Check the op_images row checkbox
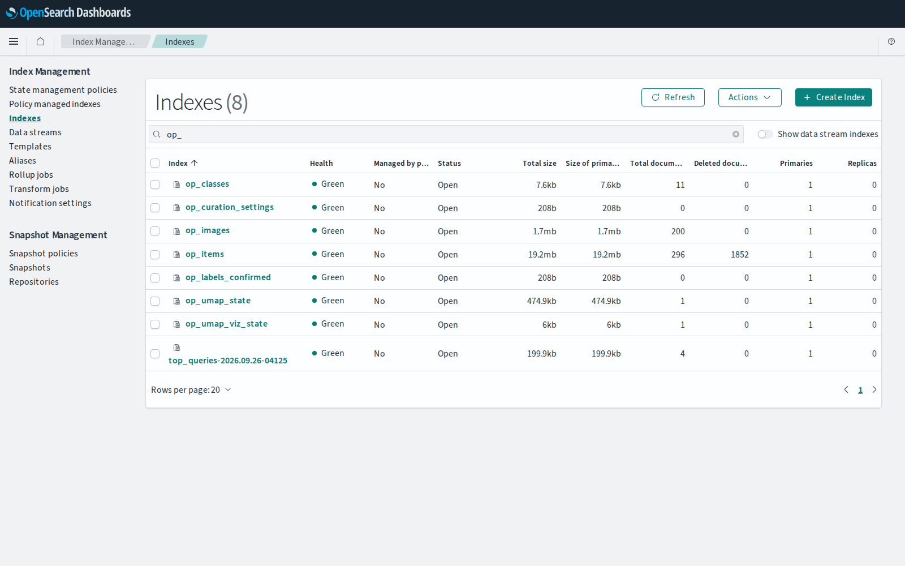The height and width of the screenshot is (566, 905). coord(155,231)
